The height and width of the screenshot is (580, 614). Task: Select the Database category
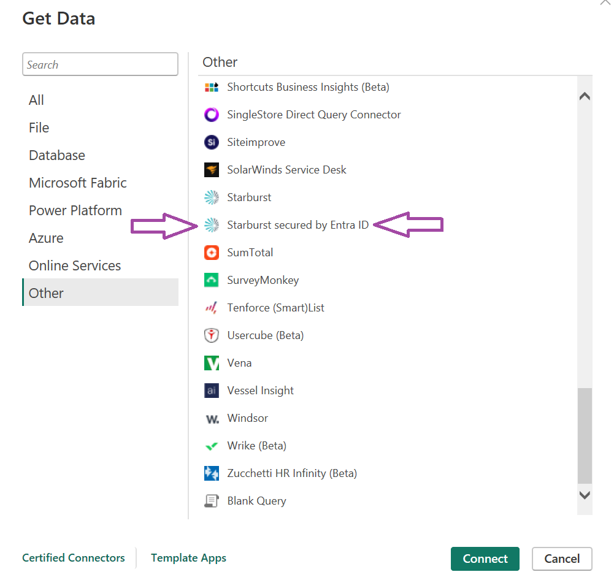100,155
